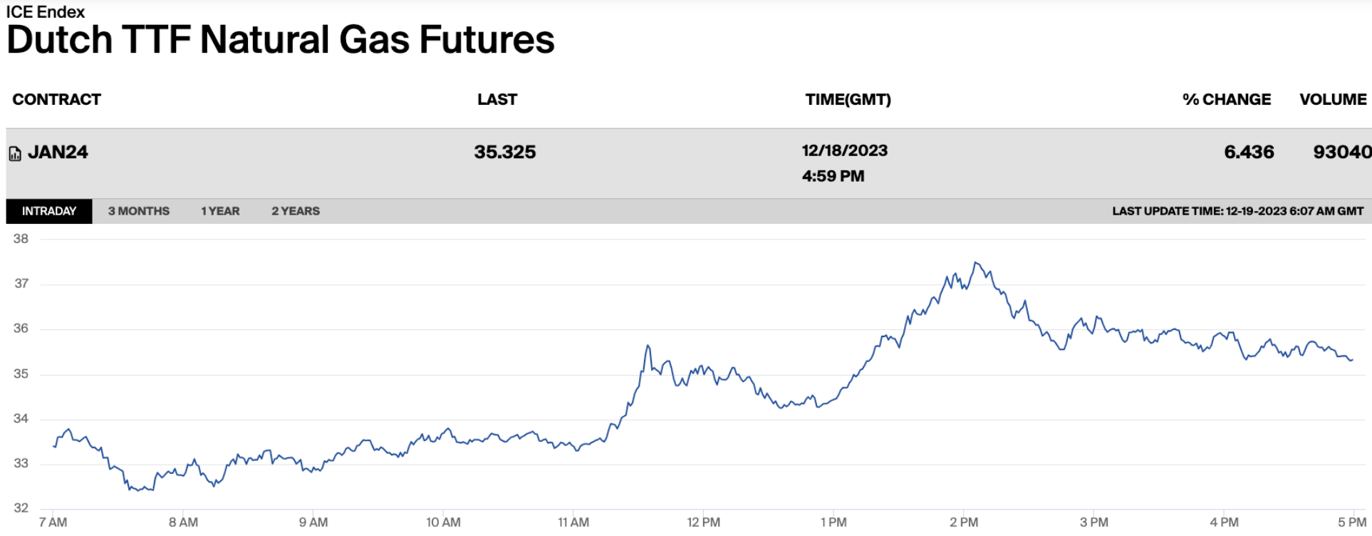The width and height of the screenshot is (1372, 536).
Task: Click the TIME(GMT) column header
Action: coord(848,100)
